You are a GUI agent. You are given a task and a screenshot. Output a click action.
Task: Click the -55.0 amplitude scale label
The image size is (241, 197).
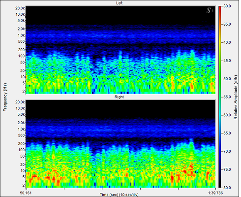(x=227, y=97)
